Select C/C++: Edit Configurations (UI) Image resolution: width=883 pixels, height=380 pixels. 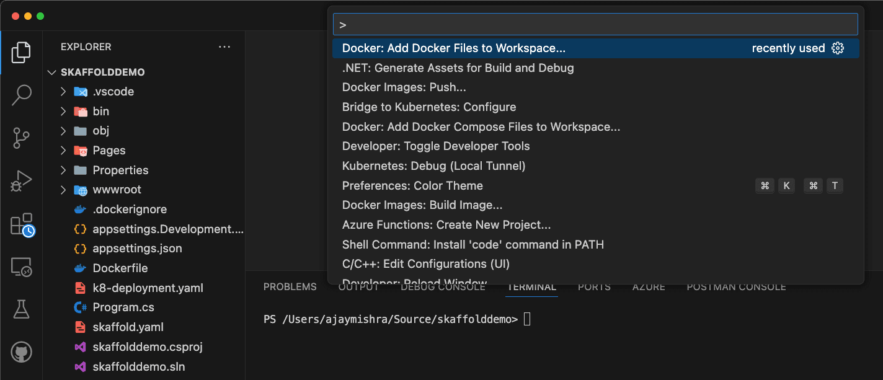pos(596,264)
